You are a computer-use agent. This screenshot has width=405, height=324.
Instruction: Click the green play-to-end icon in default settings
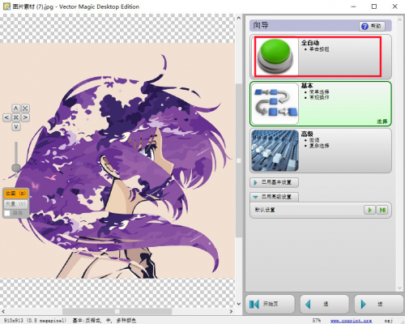click(382, 210)
